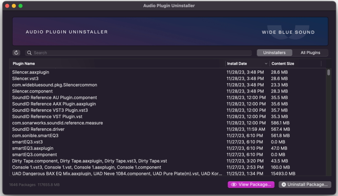338x196 pixels.
Task: Click the list's vertical scrollbar thumb
Action: point(329,72)
